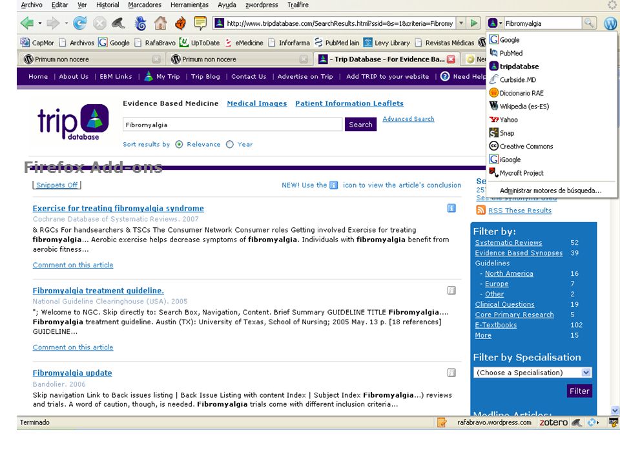Click the orange RSS feed icon

[x=480, y=211]
